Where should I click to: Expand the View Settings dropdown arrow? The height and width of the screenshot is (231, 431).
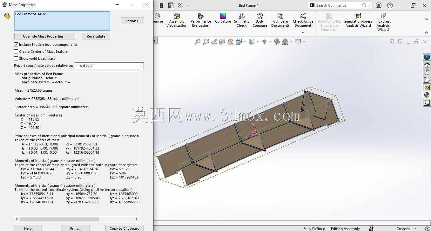304,42
